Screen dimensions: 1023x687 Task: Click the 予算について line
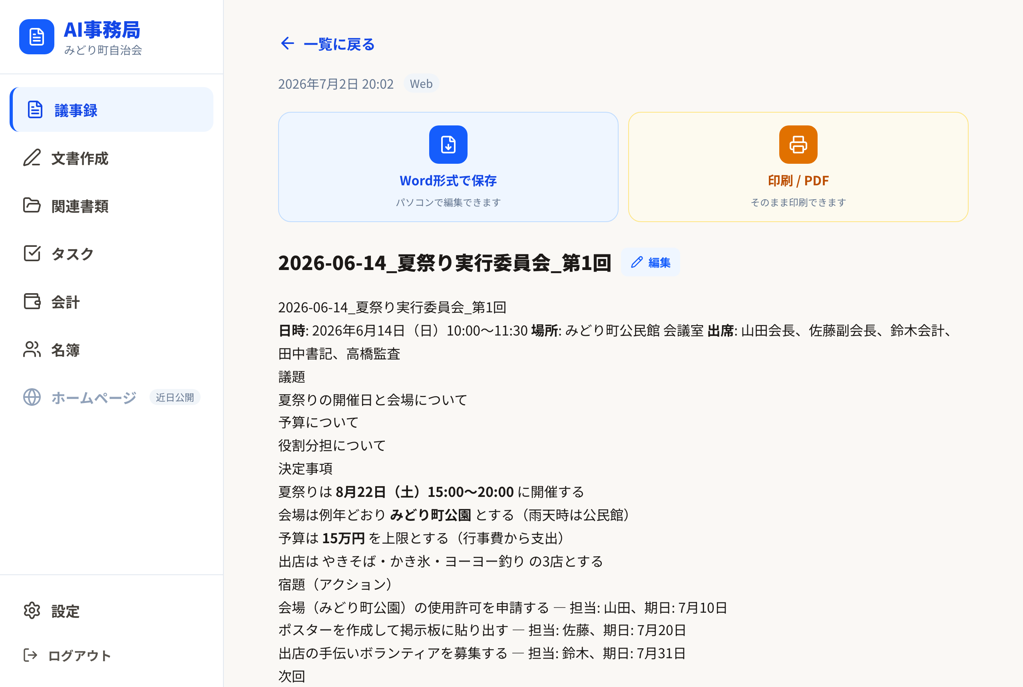pyautogui.click(x=318, y=422)
